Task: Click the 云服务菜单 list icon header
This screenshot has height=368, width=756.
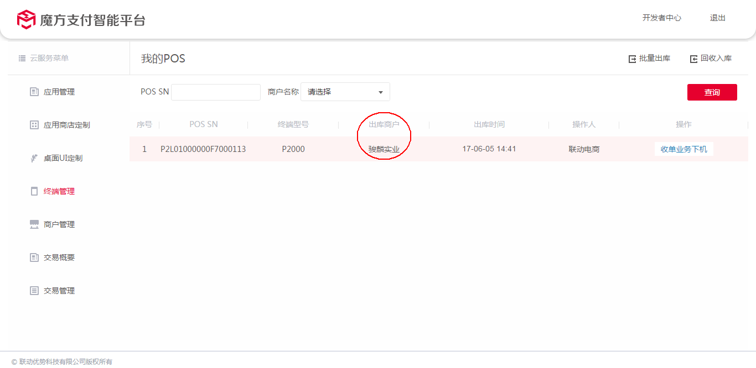Action: pyautogui.click(x=22, y=58)
